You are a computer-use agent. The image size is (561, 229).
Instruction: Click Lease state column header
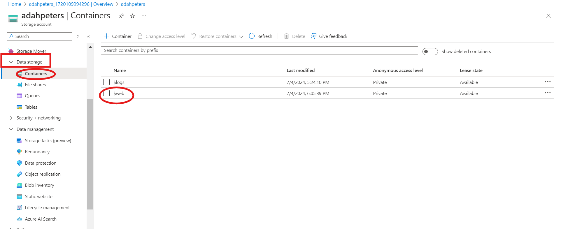pos(471,71)
